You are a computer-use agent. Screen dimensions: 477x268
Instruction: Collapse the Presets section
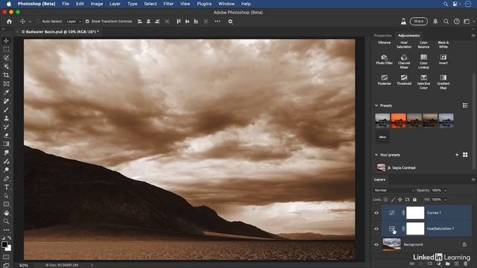coord(376,106)
